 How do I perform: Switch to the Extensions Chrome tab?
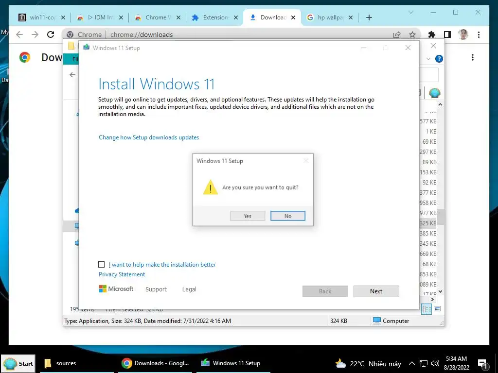(214, 17)
